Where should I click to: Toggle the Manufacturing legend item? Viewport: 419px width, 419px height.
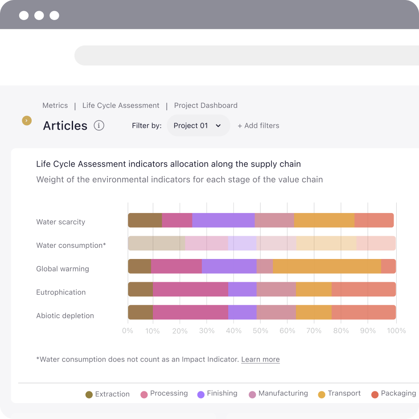click(278, 394)
